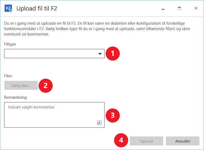This screenshot has width=204, height=150.
Task: Click the red number 2 badge
Action: click(x=46, y=85)
